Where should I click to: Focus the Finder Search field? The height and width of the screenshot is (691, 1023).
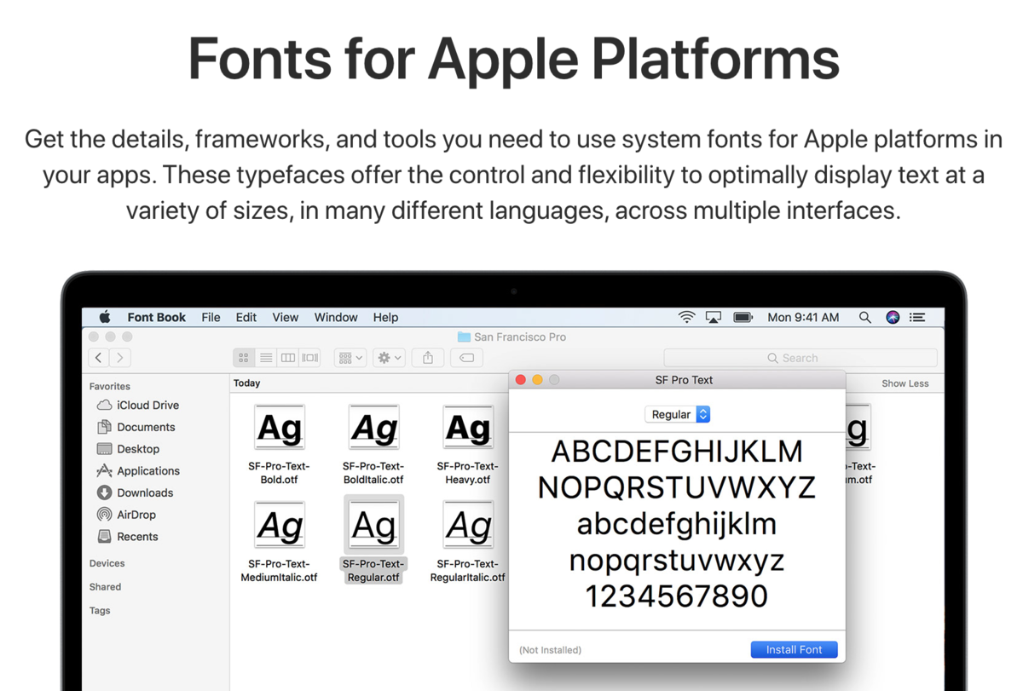point(800,358)
